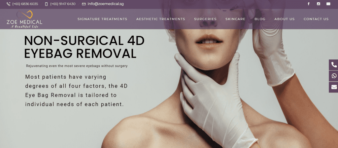Click the mobile phone icon beside 9147 6430
The width and height of the screenshot is (338, 148).
point(46,4)
